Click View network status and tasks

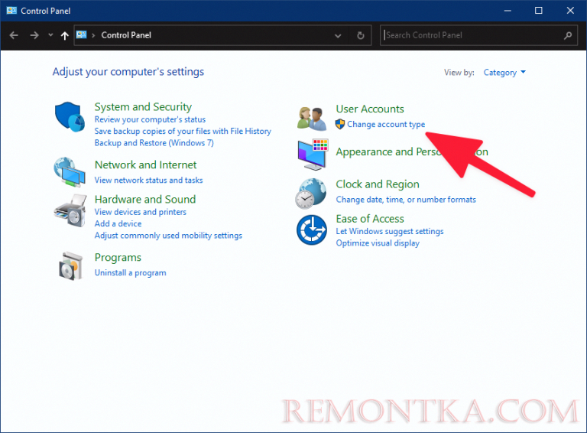click(x=148, y=181)
